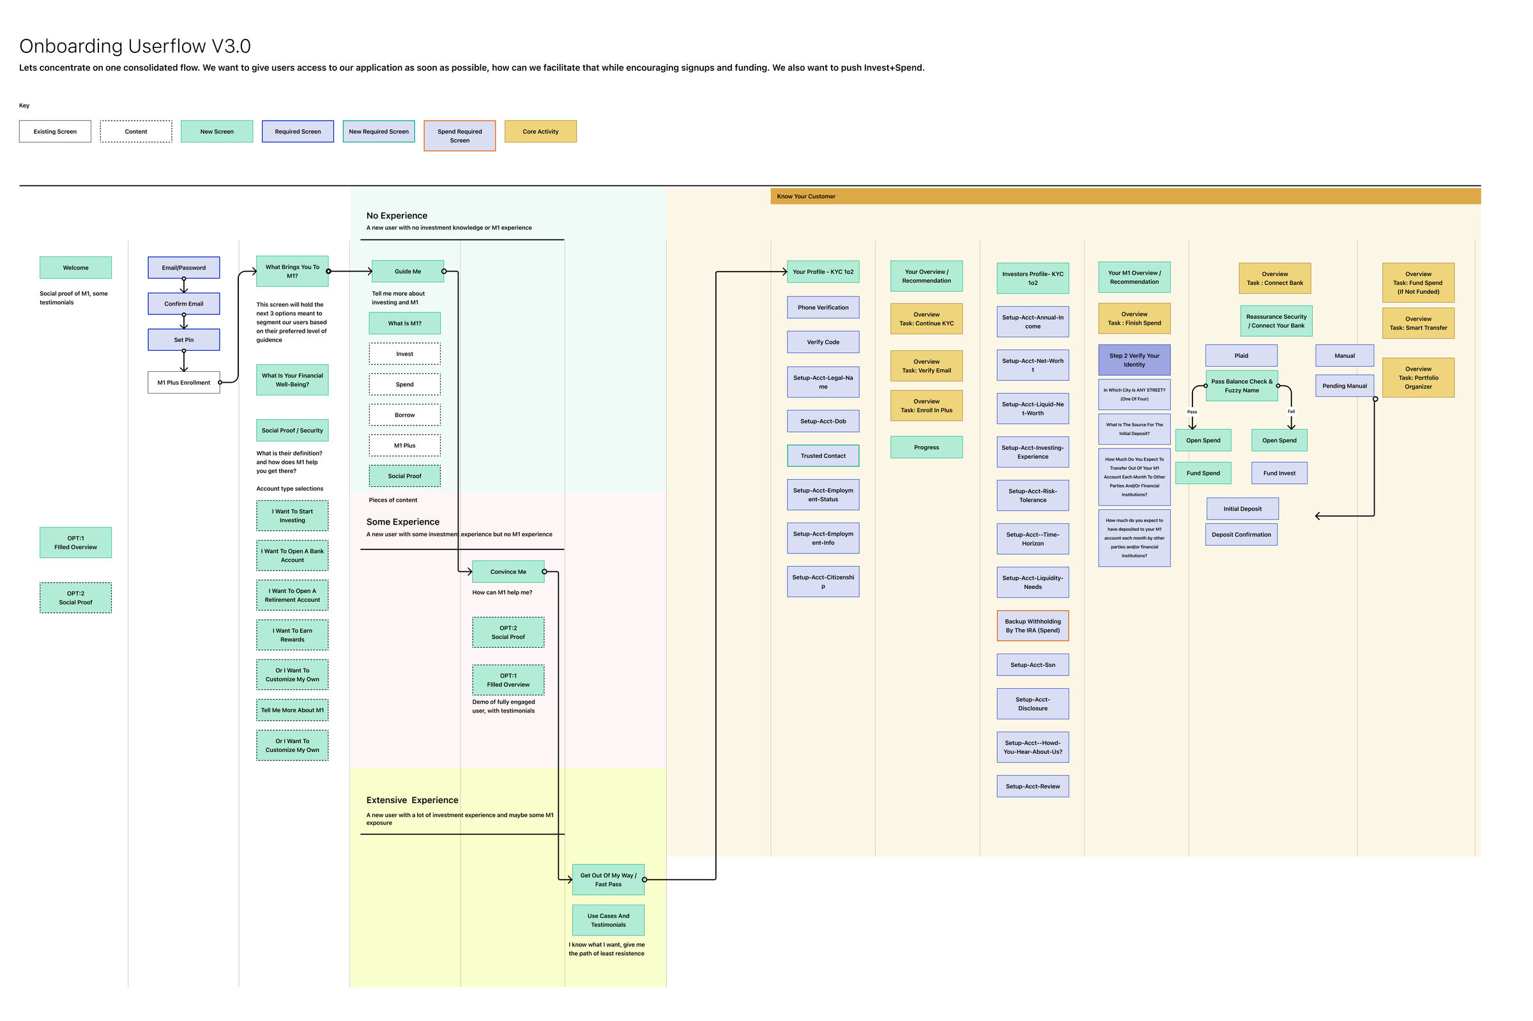Select Overview Task : Connect Bank node

click(1274, 278)
